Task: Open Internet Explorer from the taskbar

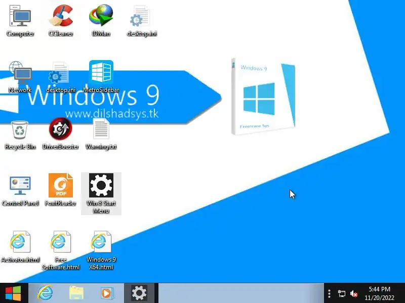Action: pyautogui.click(x=45, y=293)
